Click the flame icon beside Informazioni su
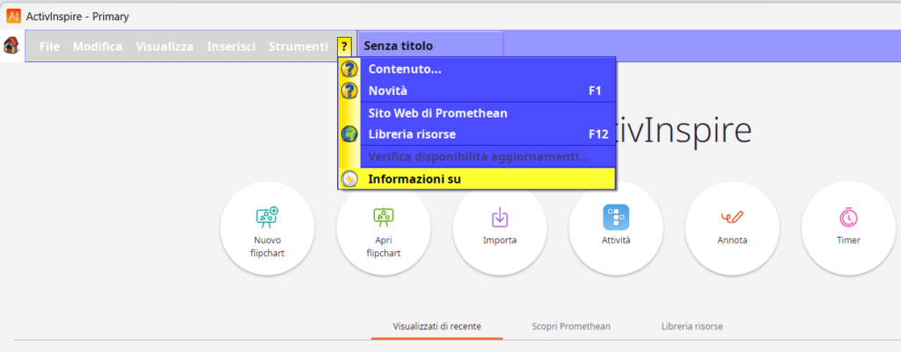The image size is (901, 352). pyautogui.click(x=349, y=179)
